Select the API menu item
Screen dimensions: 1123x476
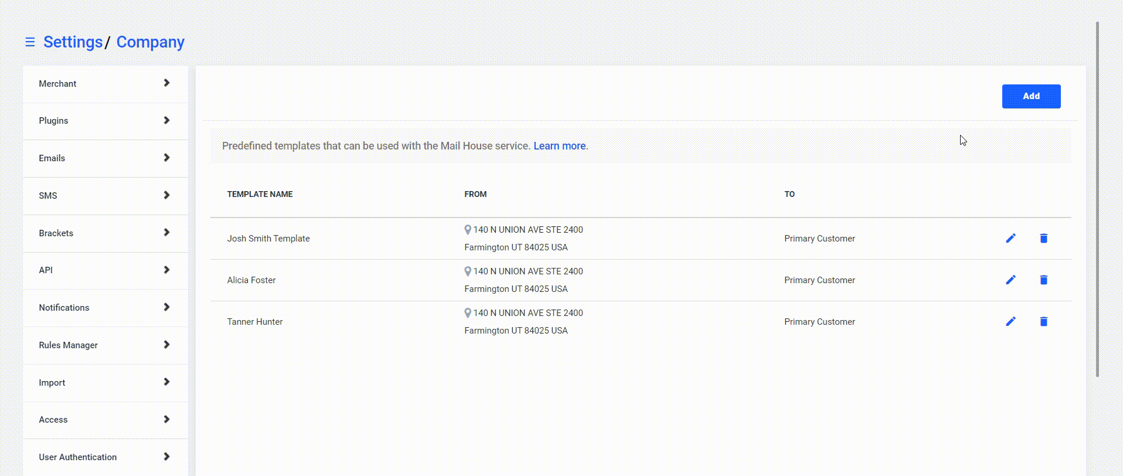[x=106, y=270]
